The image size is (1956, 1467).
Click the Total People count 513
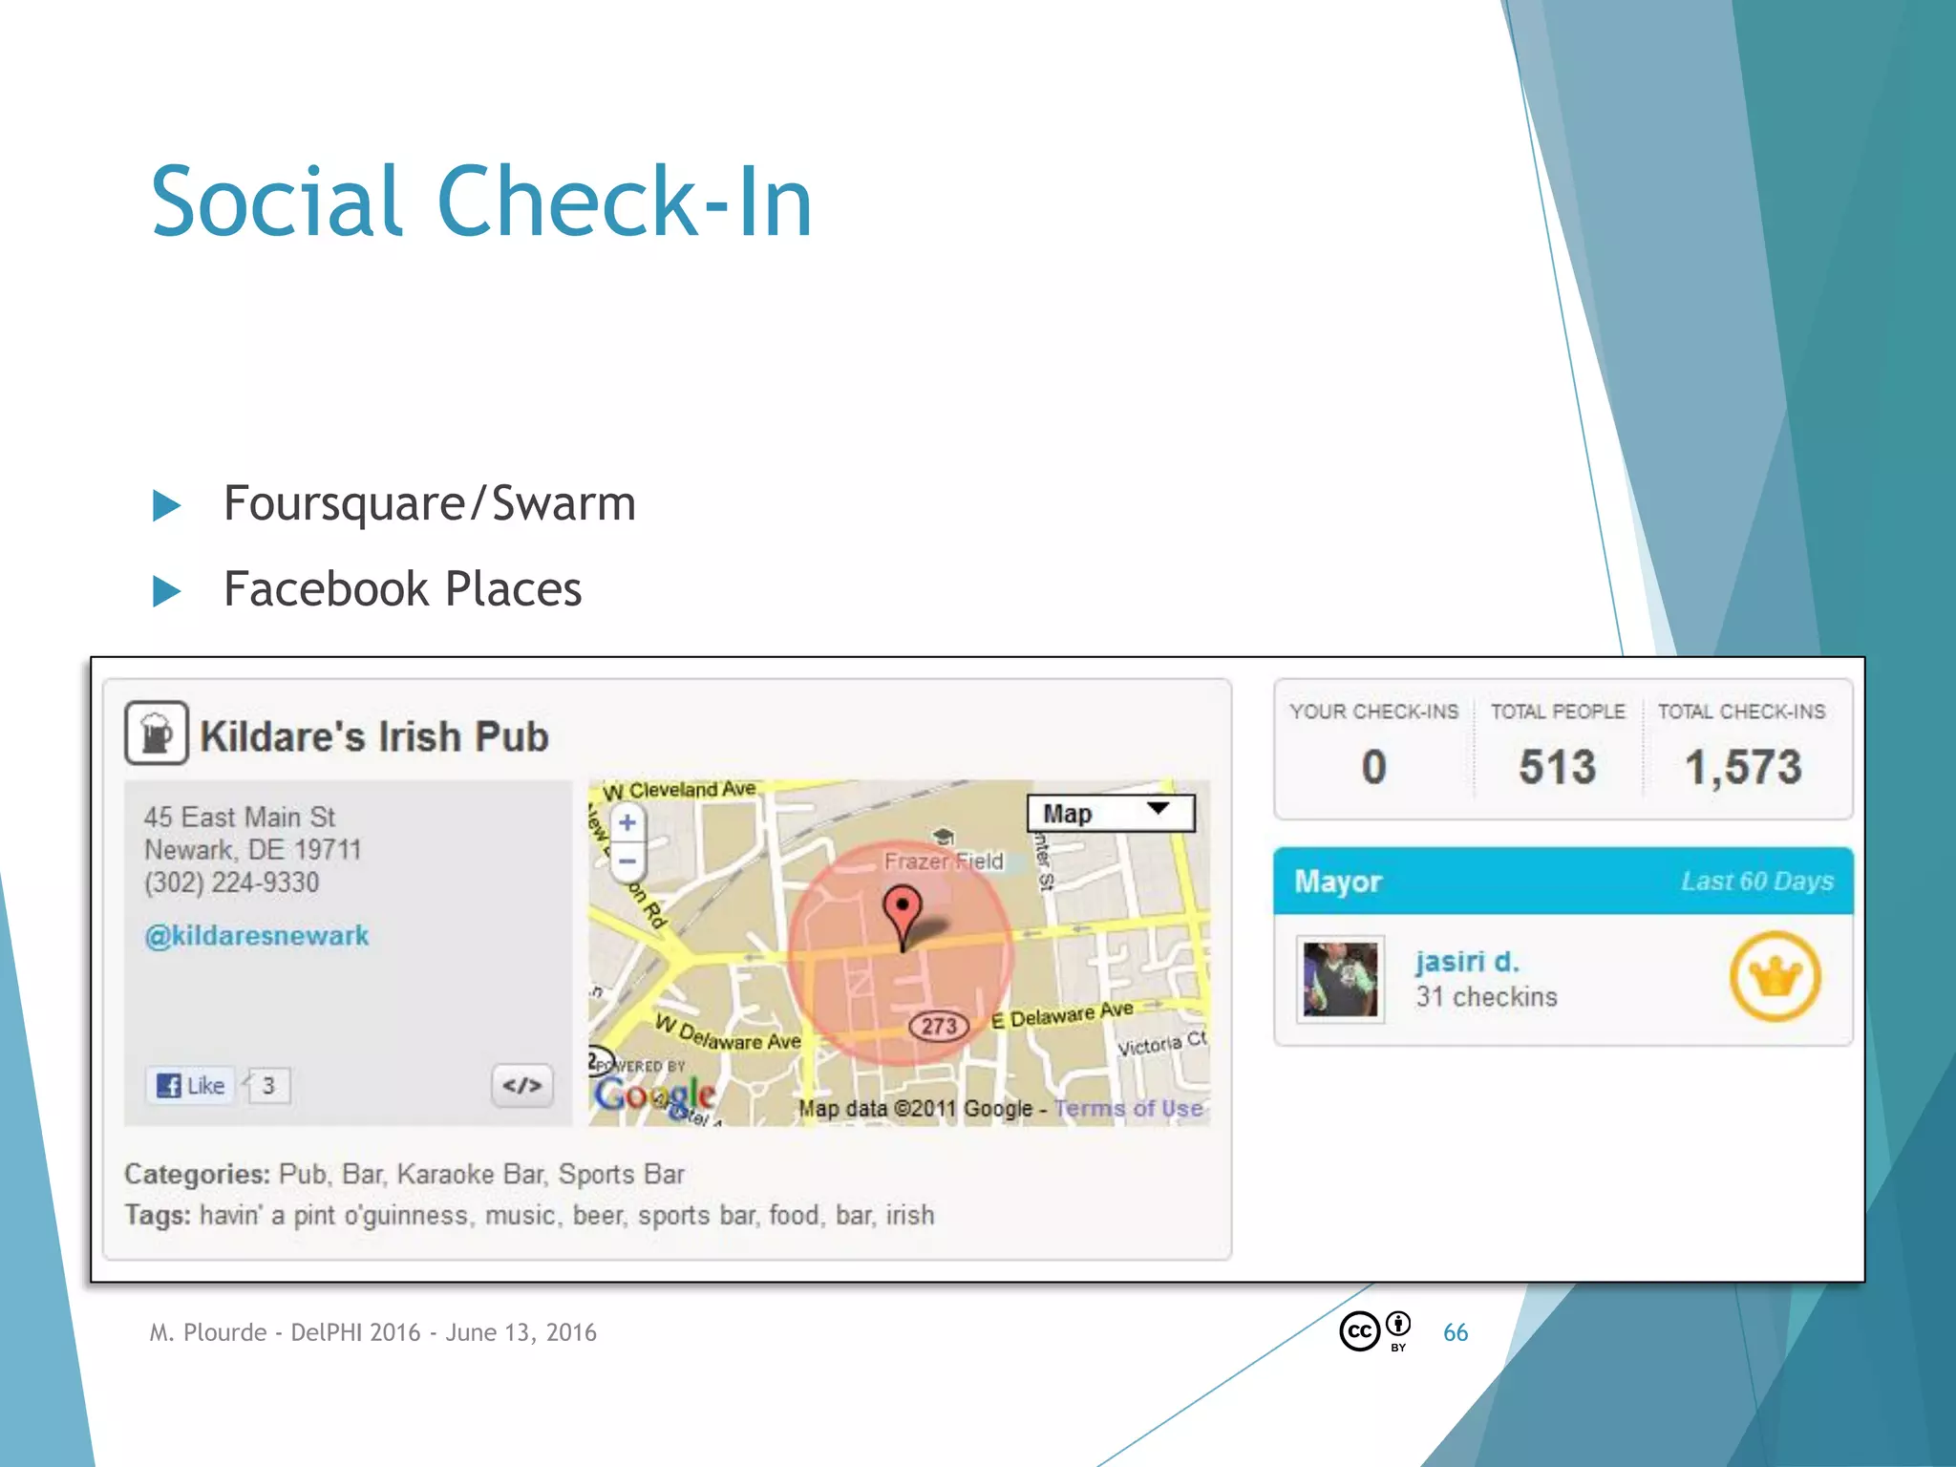[1558, 767]
